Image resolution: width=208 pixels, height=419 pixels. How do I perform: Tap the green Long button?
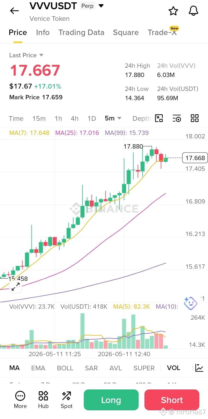[111, 400]
